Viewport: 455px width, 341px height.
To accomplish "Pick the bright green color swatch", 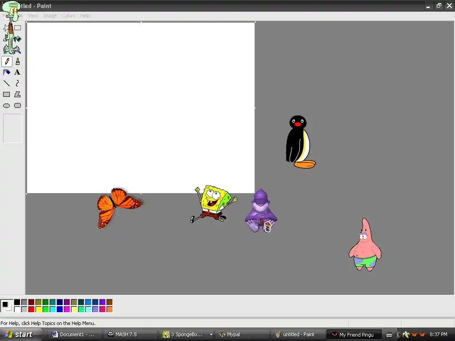I will point(46,309).
